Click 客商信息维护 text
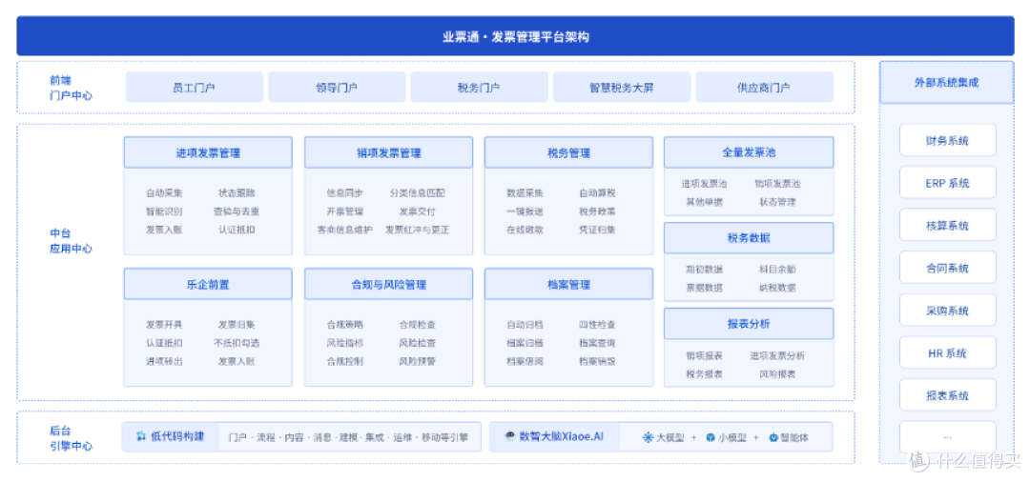Screen dimensions: 1030x482 pos(345,230)
